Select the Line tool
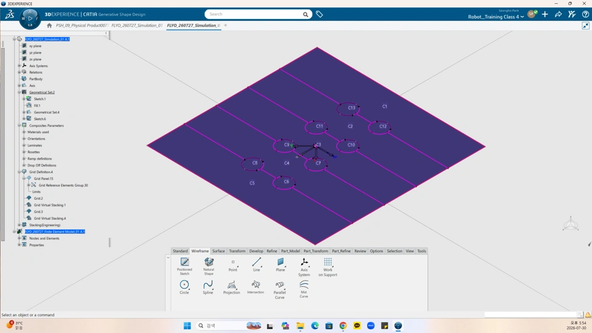 (x=257, y=265)
